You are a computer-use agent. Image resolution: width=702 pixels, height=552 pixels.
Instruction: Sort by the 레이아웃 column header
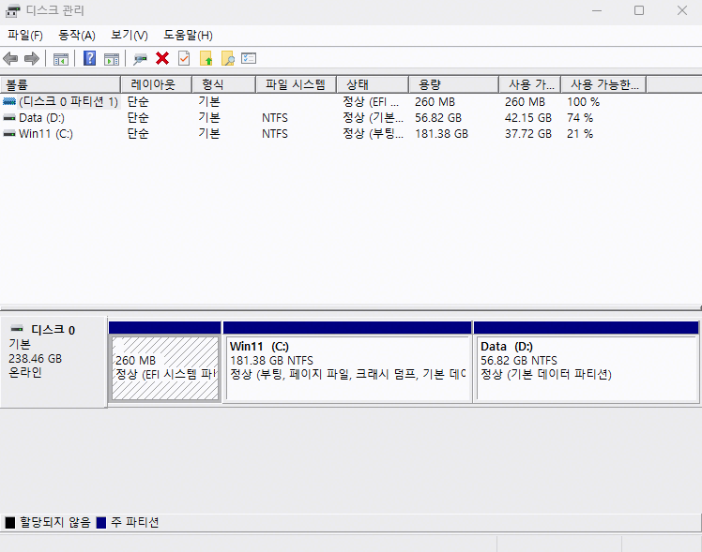[x=156, y=84]
